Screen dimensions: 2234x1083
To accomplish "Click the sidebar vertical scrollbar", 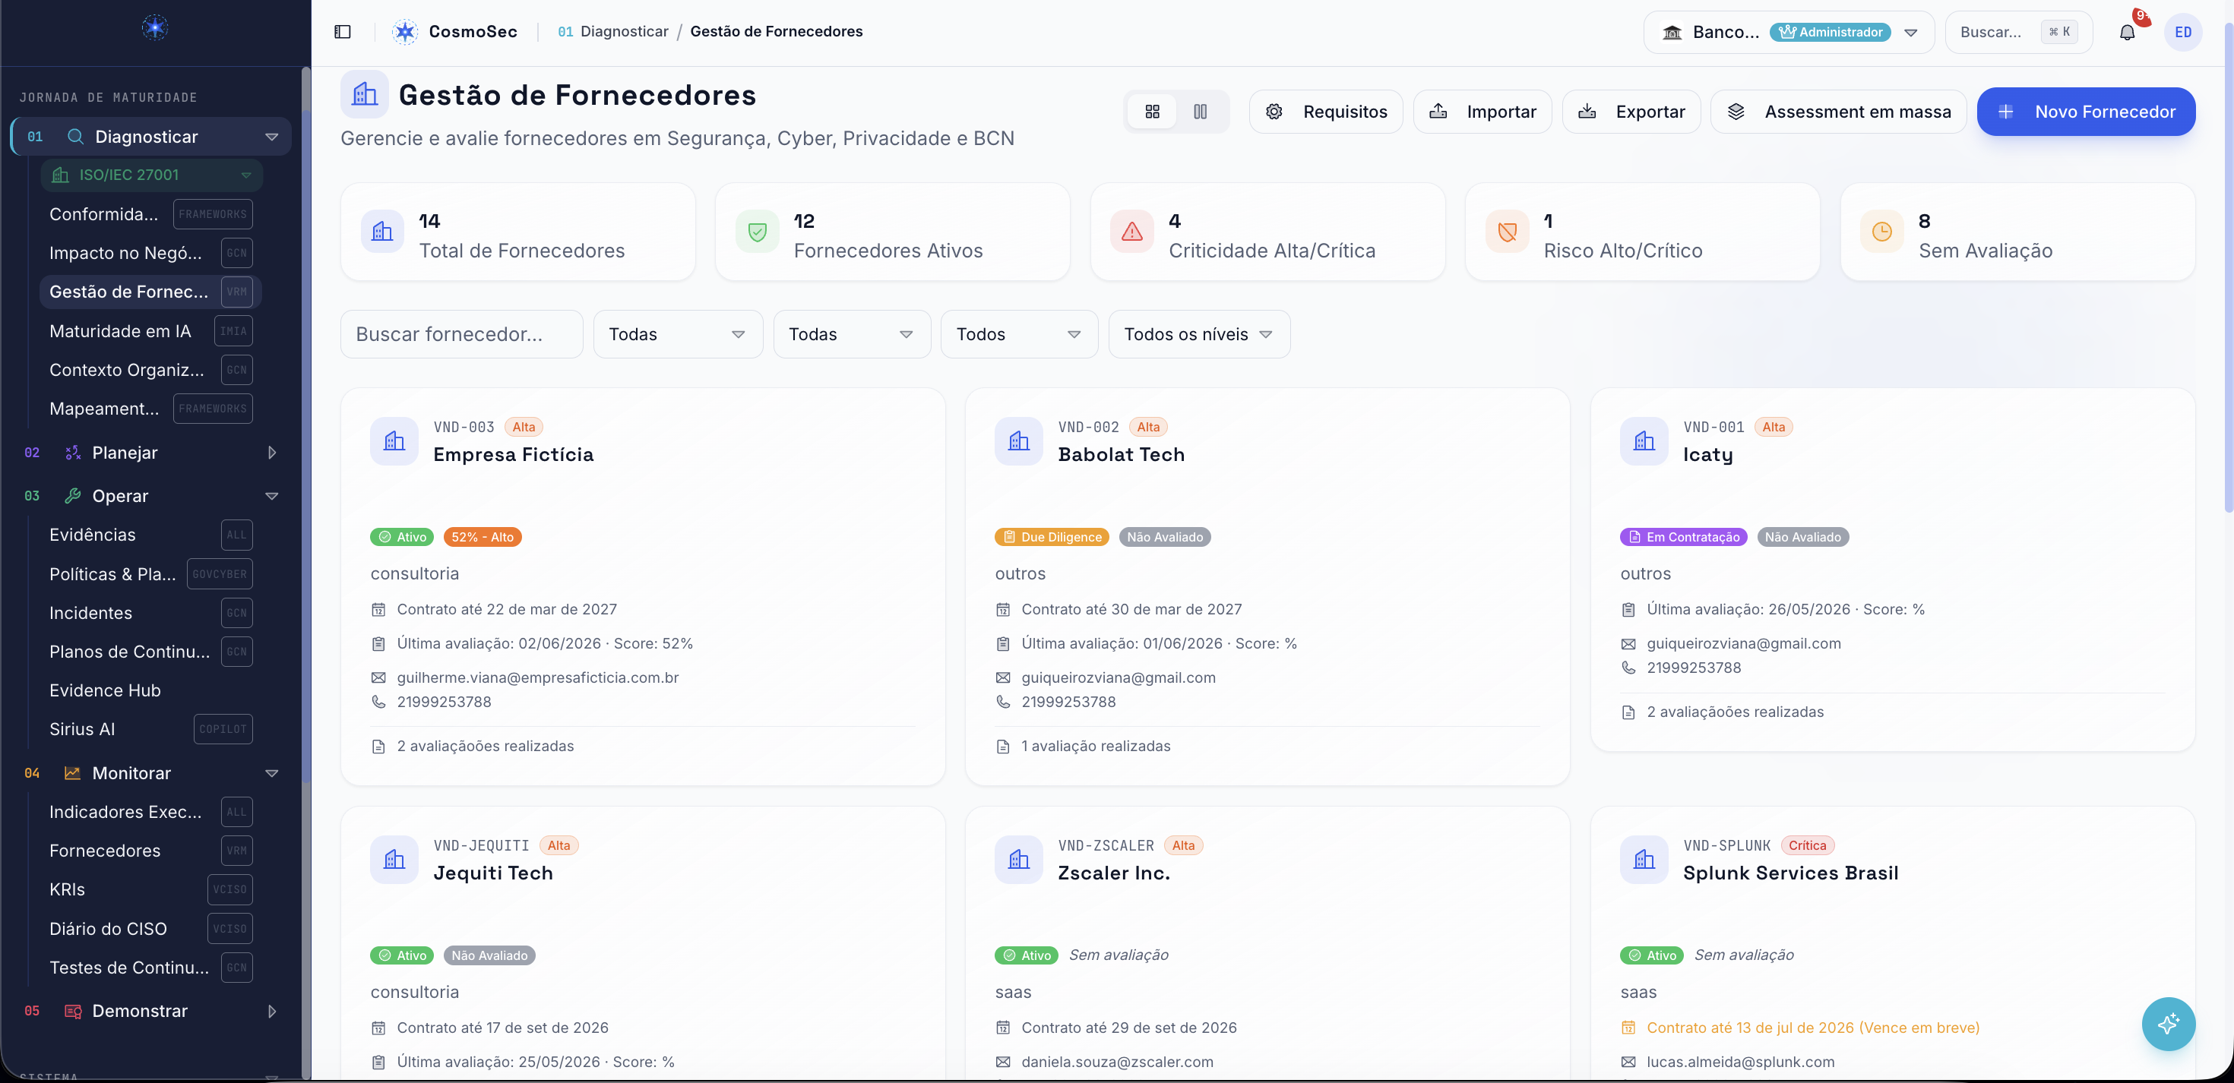I will click(x=305, y=573).
